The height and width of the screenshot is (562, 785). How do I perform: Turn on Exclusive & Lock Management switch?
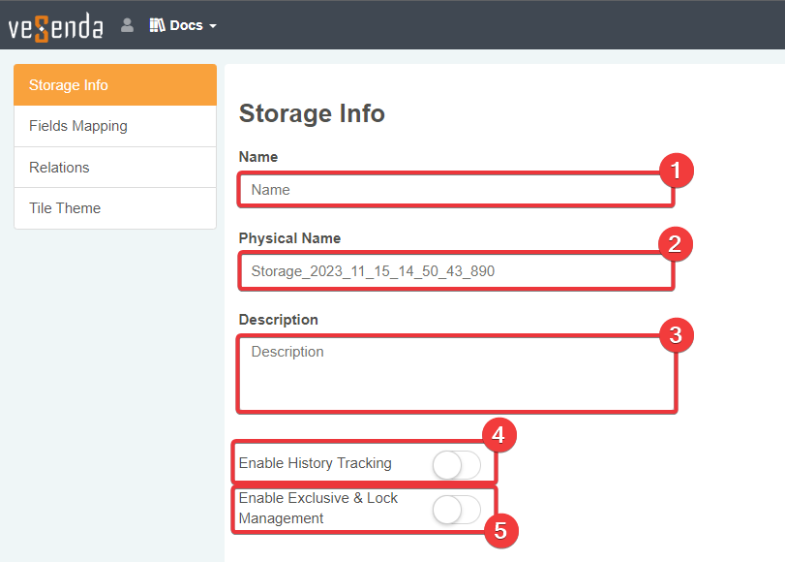coord(456,510)
